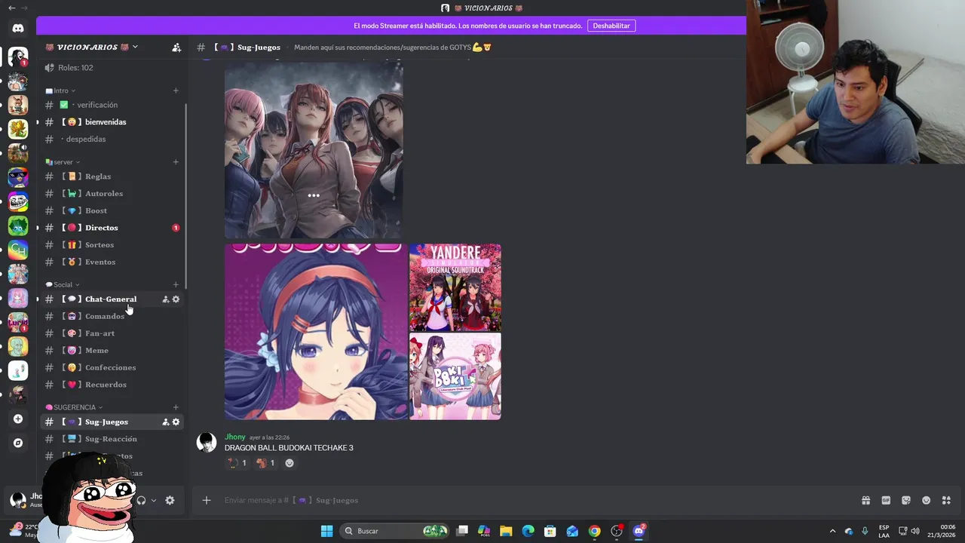Add channel to Intro category
Screen dimensions: 965x543
[x=176, y=90]
